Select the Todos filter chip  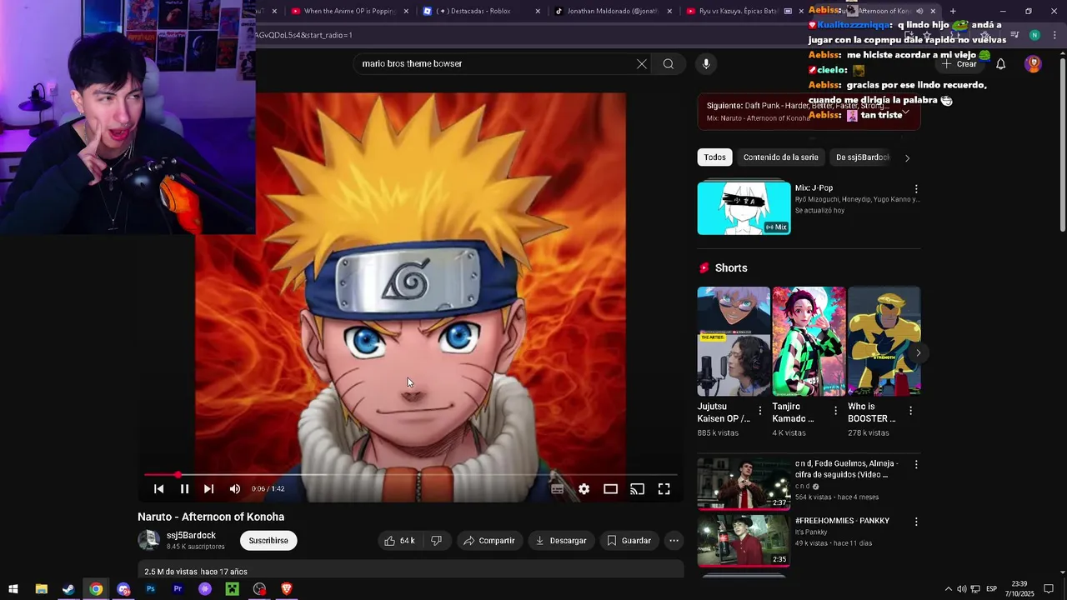(x=714, y=157)
